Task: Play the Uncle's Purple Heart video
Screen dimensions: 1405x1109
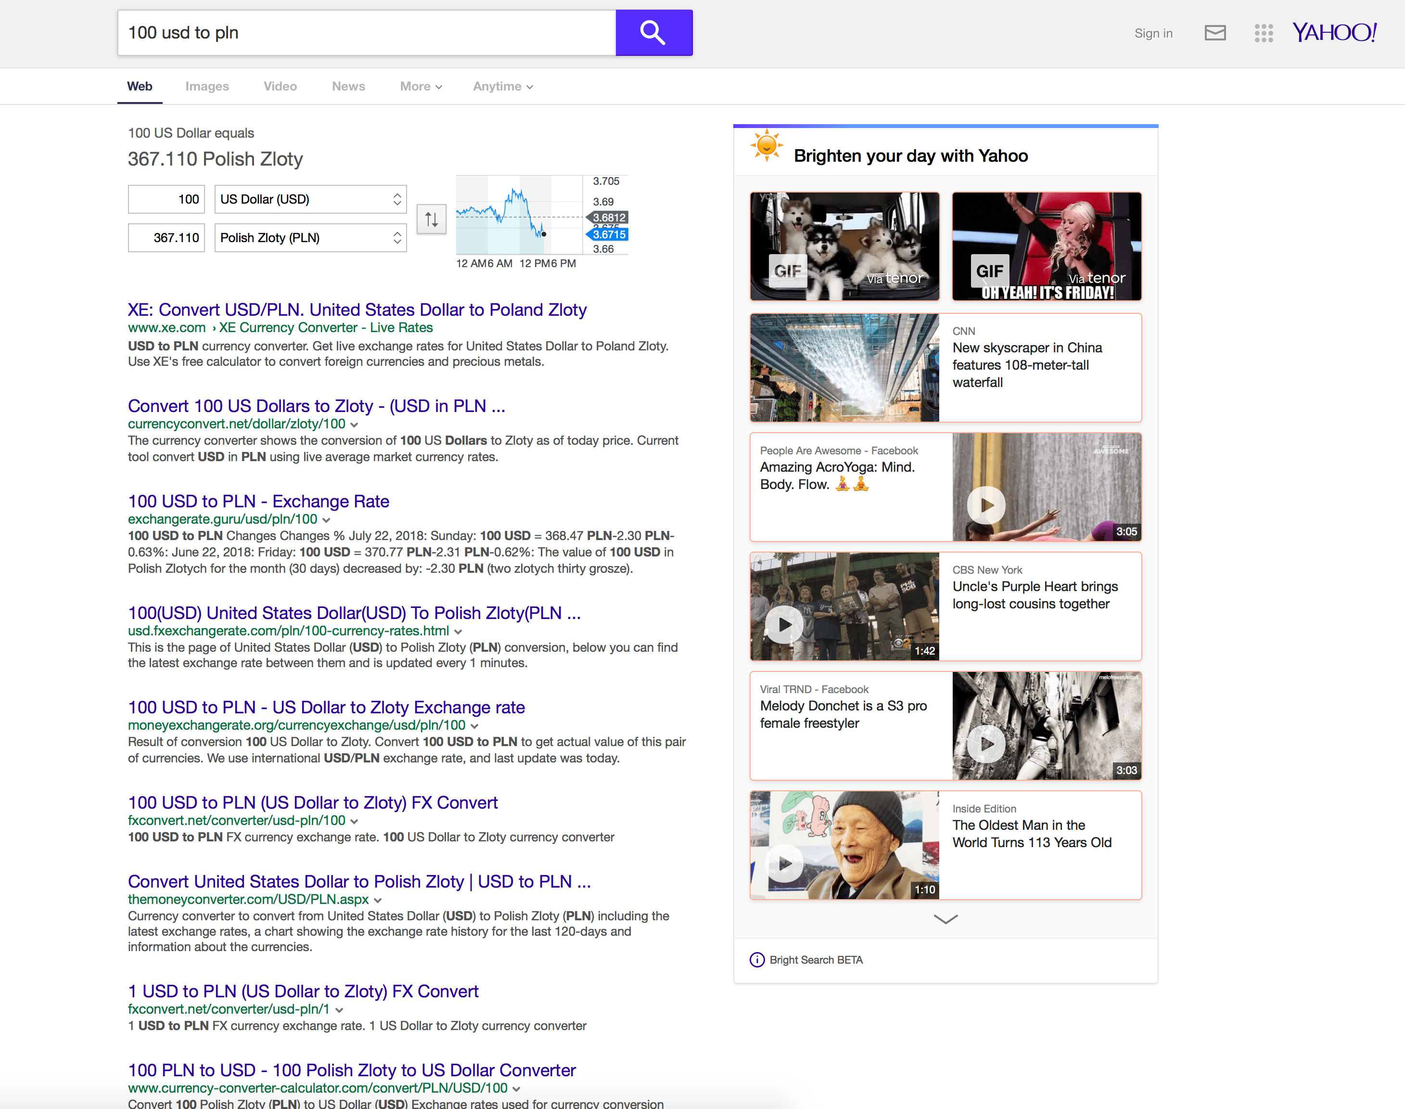Action: pyautogui.click(x=784, y=625)
